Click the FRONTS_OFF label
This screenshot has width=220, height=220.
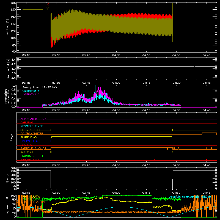[x=29, y=156]
